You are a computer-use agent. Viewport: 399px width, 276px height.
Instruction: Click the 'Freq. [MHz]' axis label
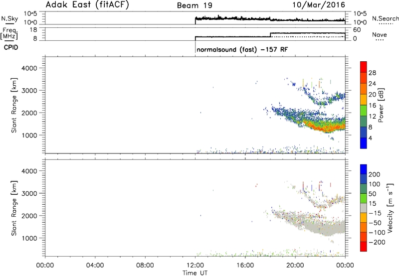[9, 33]
